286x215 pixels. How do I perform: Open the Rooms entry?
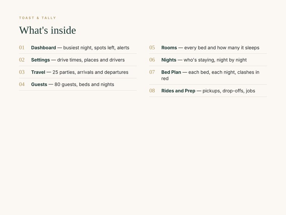pyautogui.click(x=169, y=48)
